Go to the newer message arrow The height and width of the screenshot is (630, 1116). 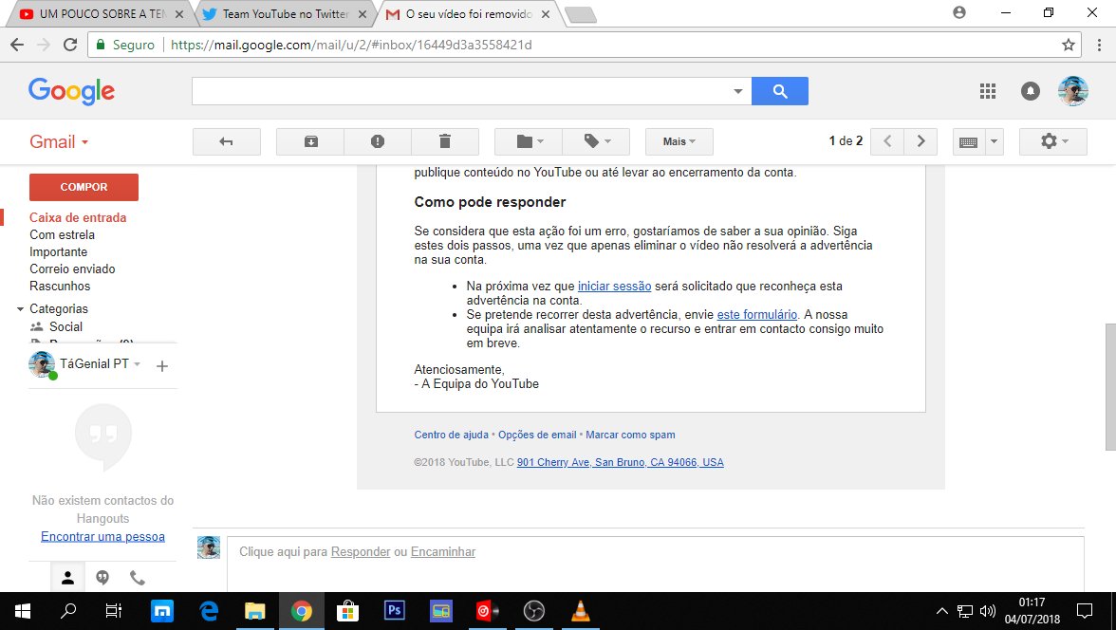(887, 141)
